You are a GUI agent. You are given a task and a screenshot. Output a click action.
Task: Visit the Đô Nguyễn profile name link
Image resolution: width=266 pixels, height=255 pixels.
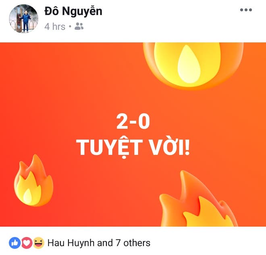73,12
